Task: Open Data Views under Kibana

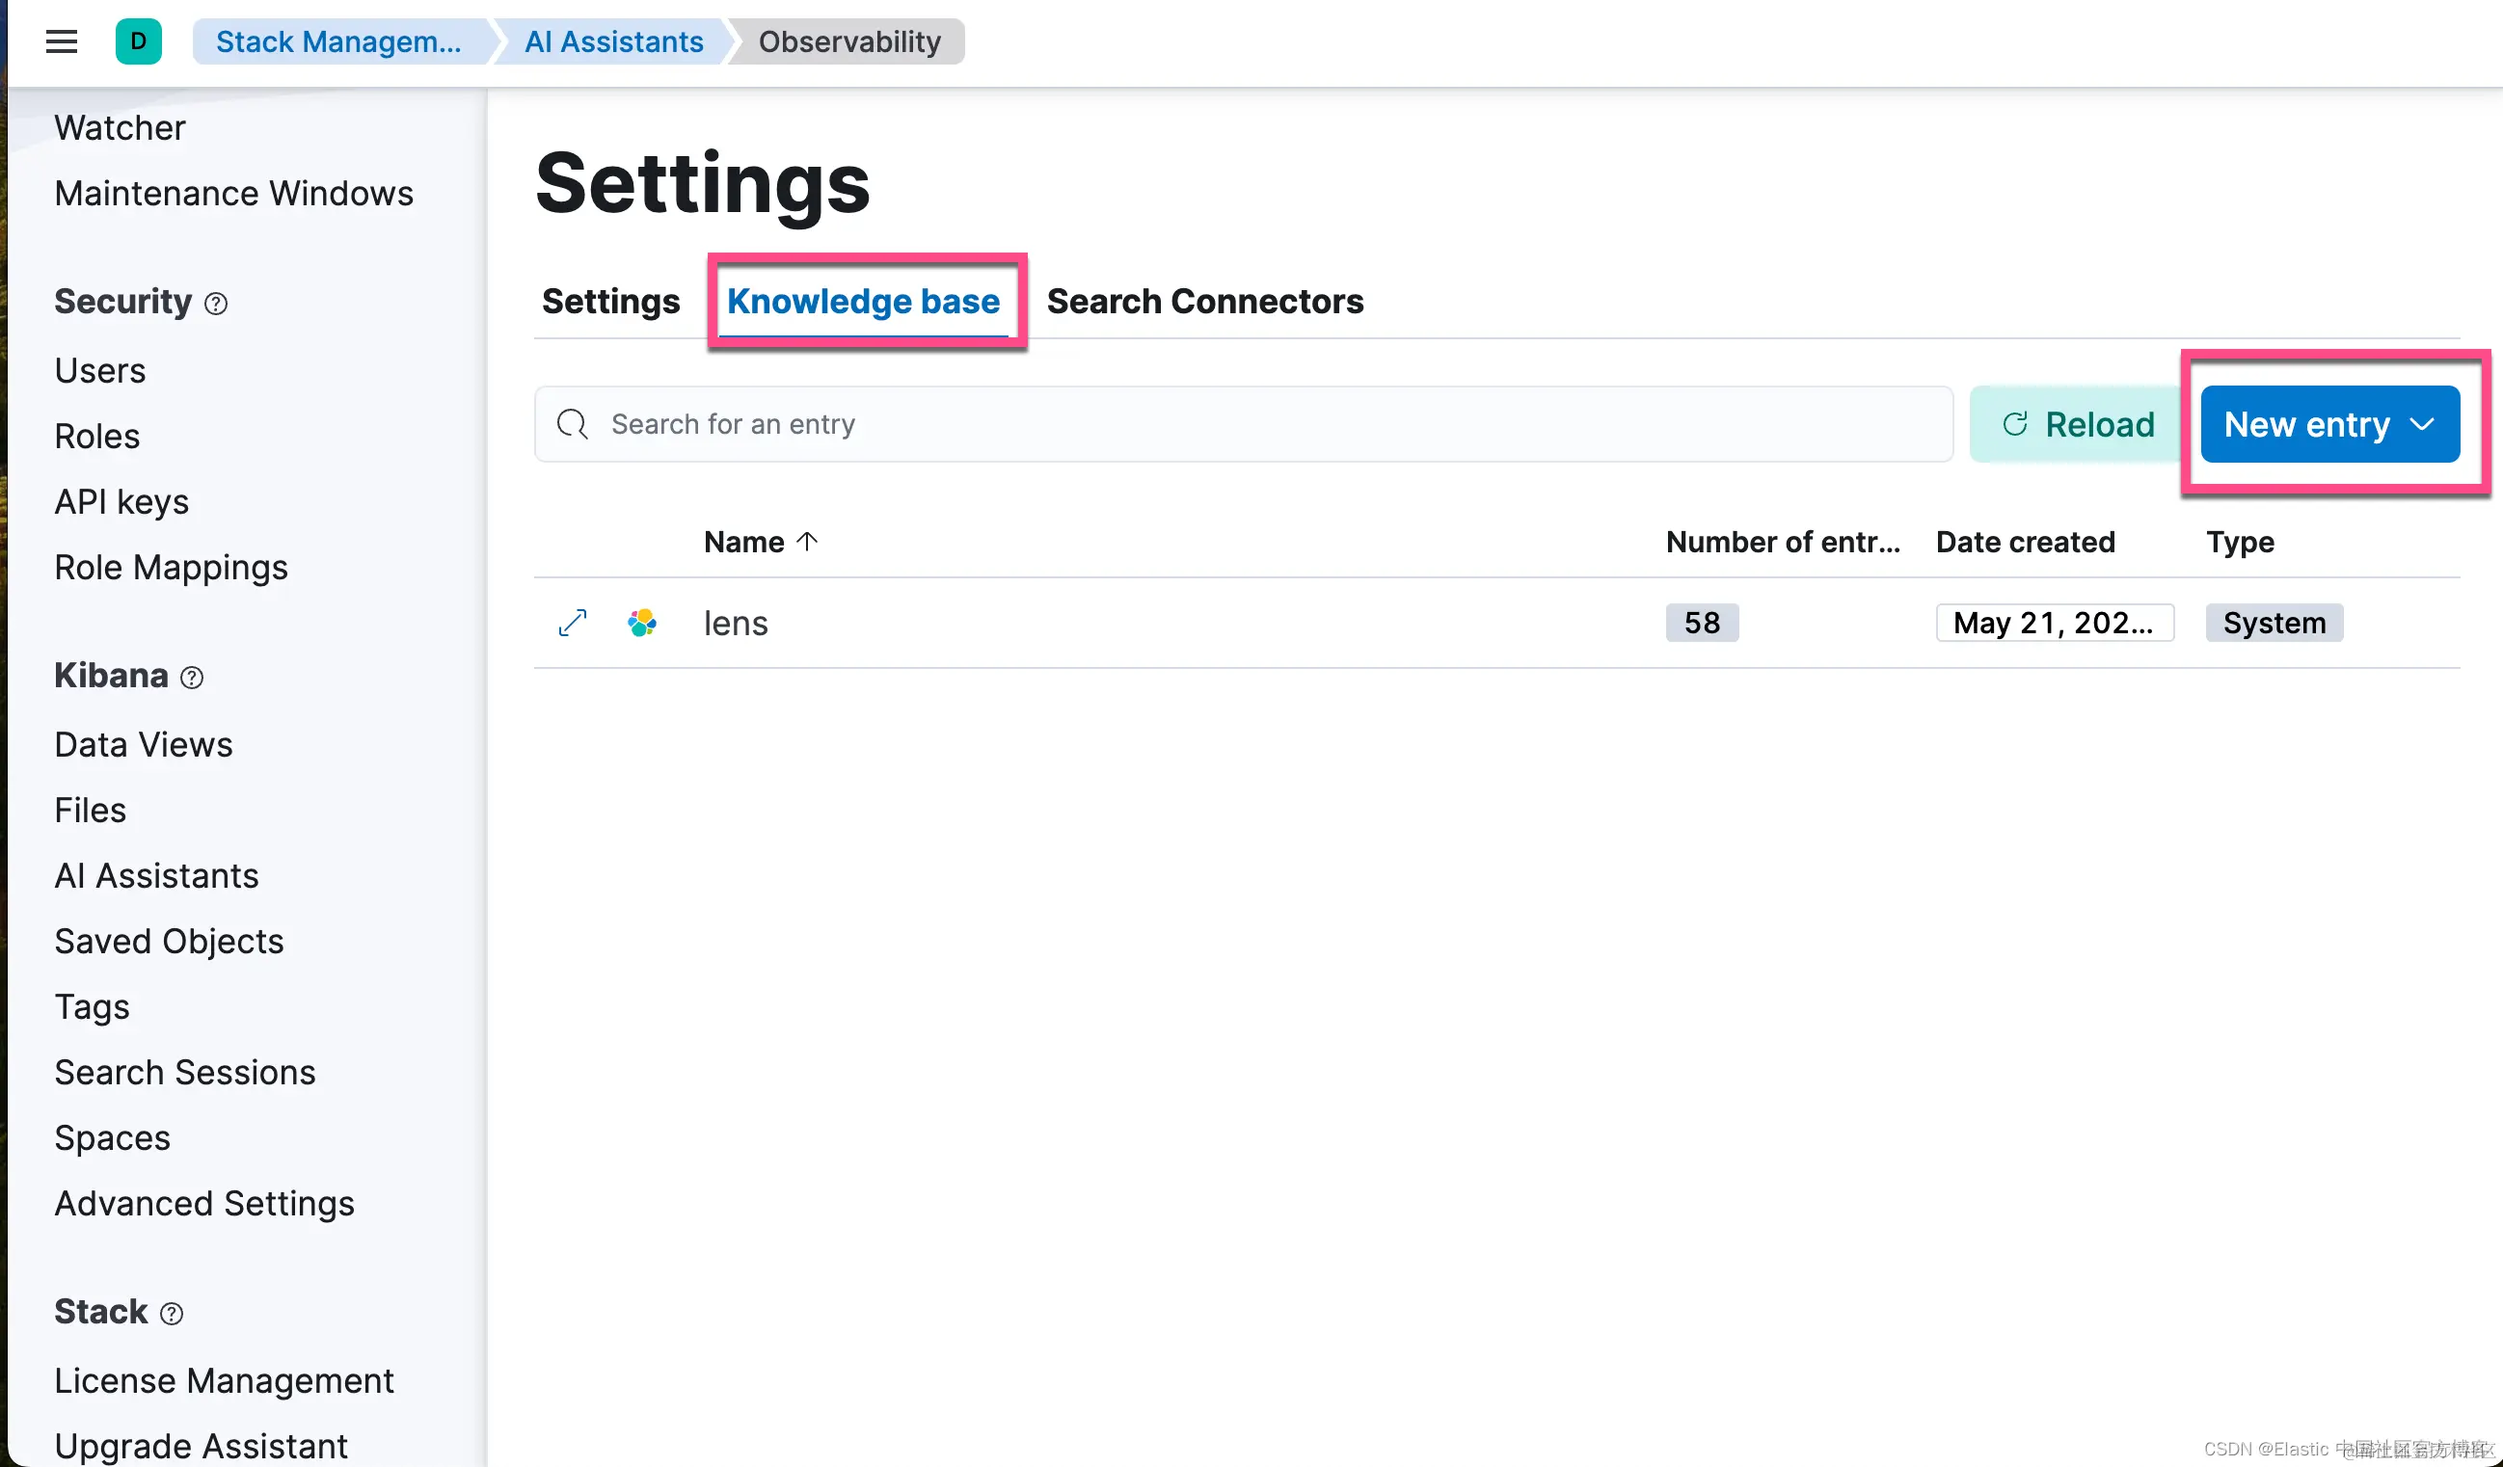Action: pos(143,744)
